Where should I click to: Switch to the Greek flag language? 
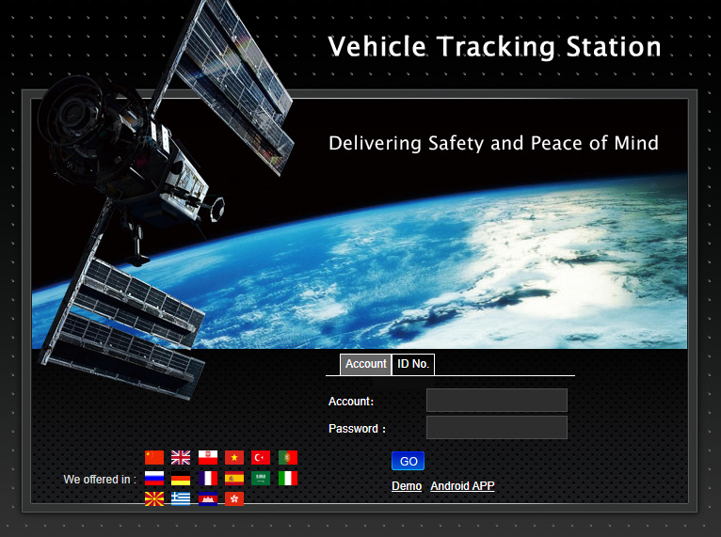pos(181,498)
